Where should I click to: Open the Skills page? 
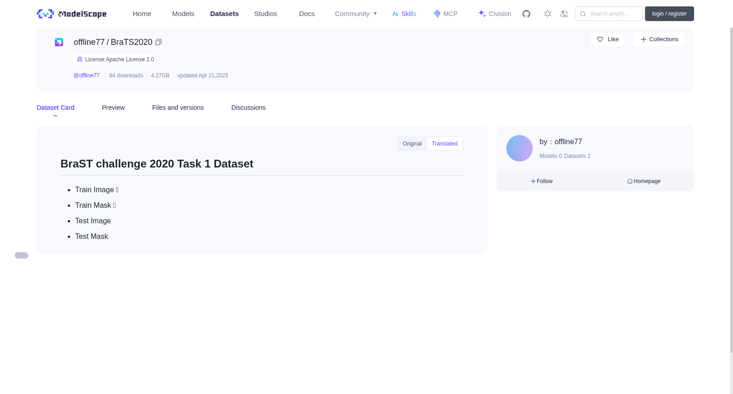[x=404, y=14]
